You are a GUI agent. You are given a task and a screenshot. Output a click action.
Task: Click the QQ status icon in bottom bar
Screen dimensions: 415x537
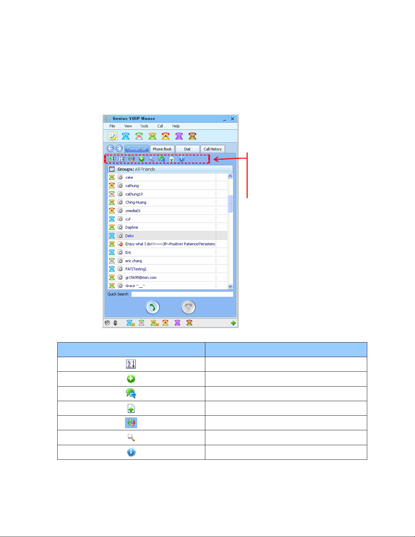(x=189, y=323)
